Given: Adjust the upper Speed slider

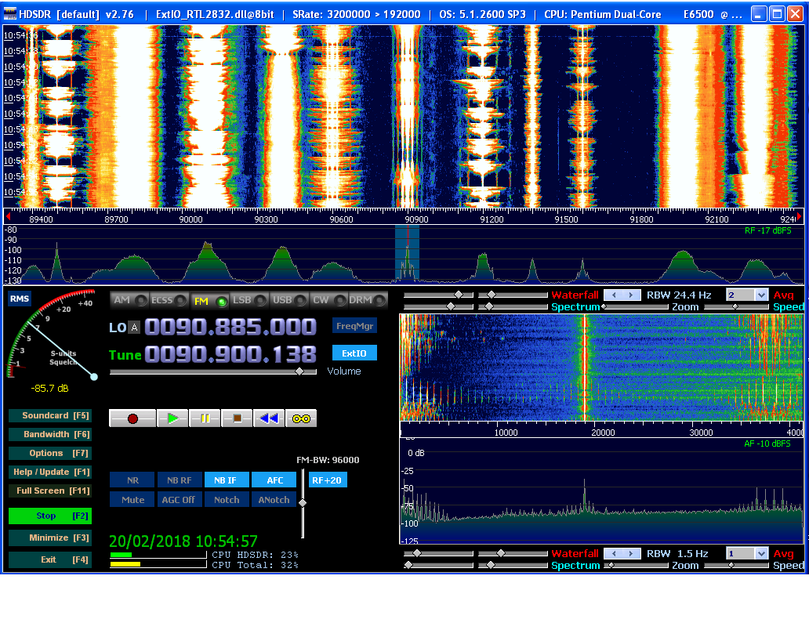Looking at the screenshot, I should [x=736, y=306].
